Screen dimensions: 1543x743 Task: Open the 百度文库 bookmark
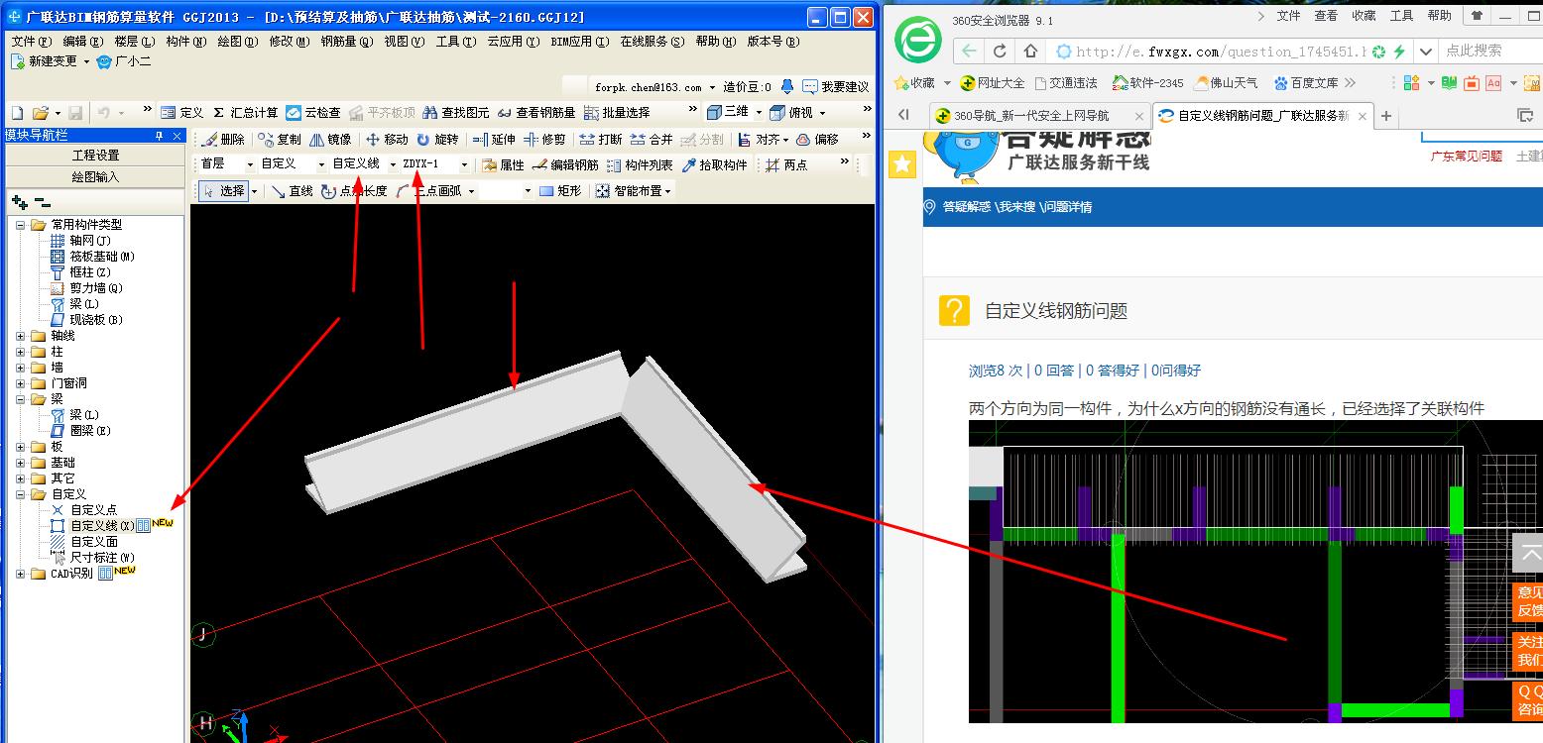click(x=1306, y=83)
